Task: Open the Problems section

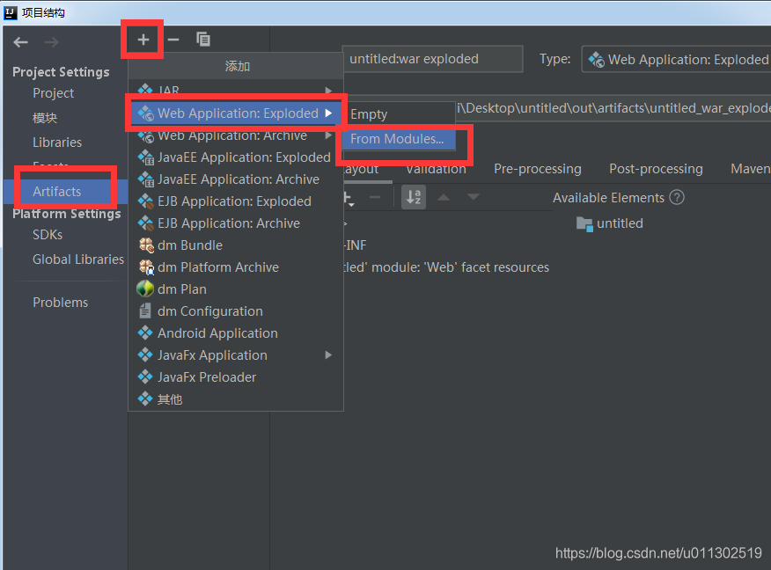Action: [60, 303]
